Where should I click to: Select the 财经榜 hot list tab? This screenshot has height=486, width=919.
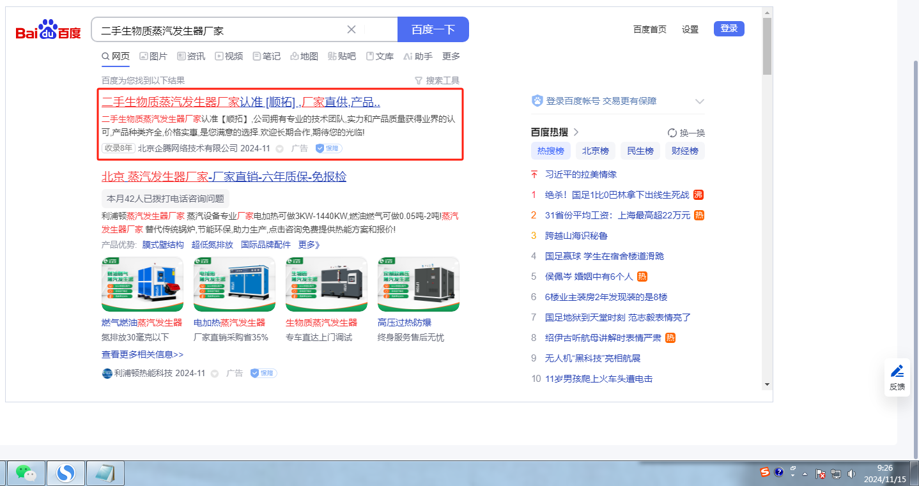tap(685, 151)
